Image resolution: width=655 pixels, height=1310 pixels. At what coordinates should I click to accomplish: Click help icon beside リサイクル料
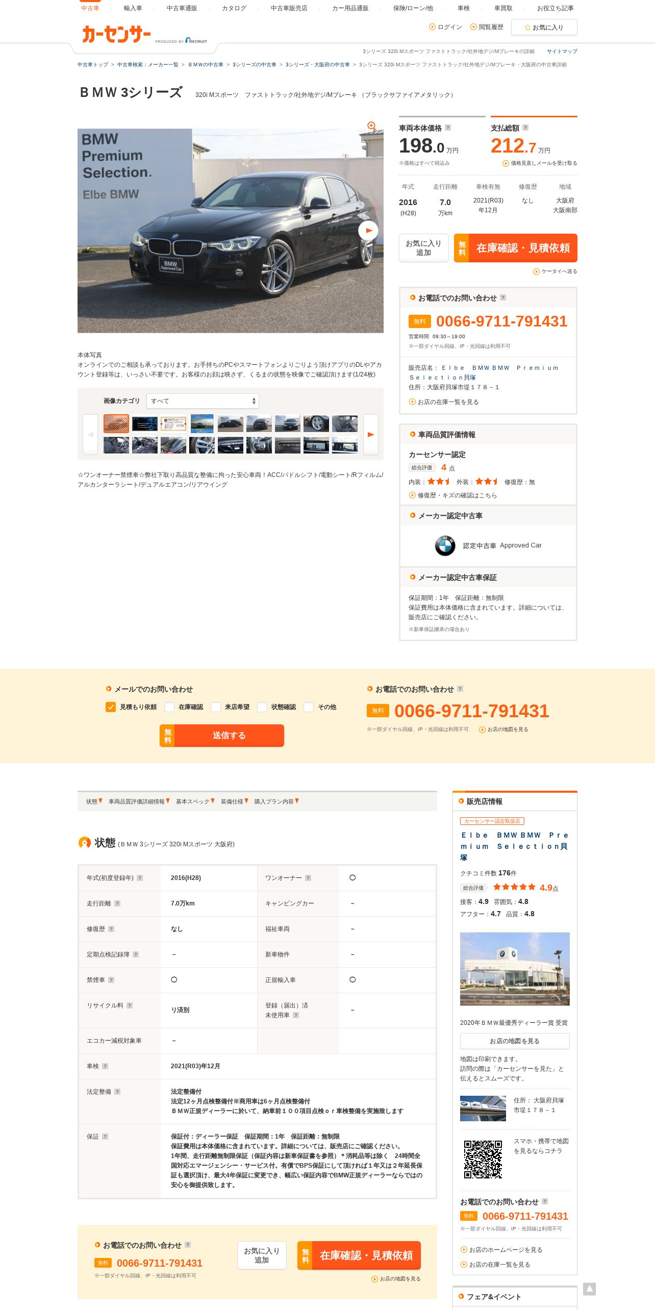(x=130, y=1005)
